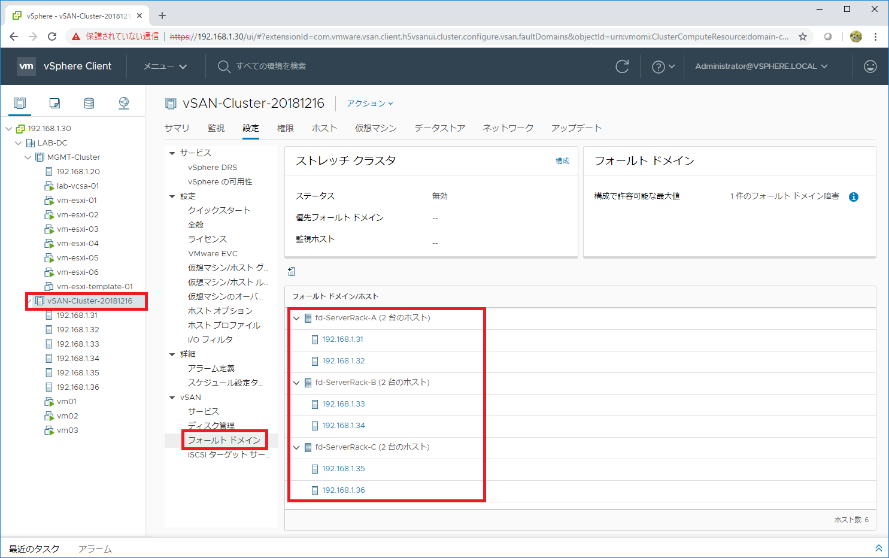Switch to the アップデート tab
Viewport: 889px width, 558px height.
tap(577, 128)
